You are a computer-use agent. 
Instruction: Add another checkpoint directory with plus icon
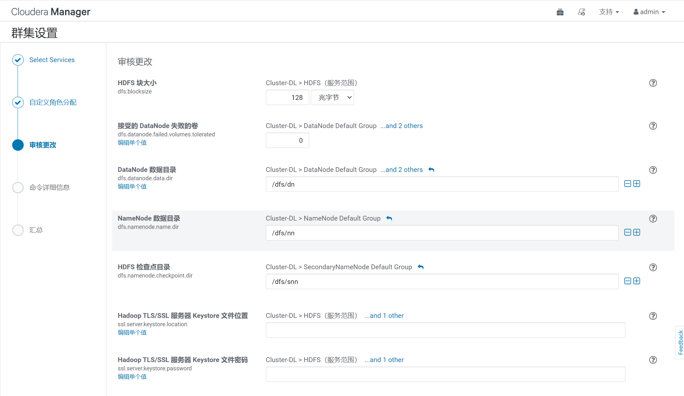click(x=637, y=281)
